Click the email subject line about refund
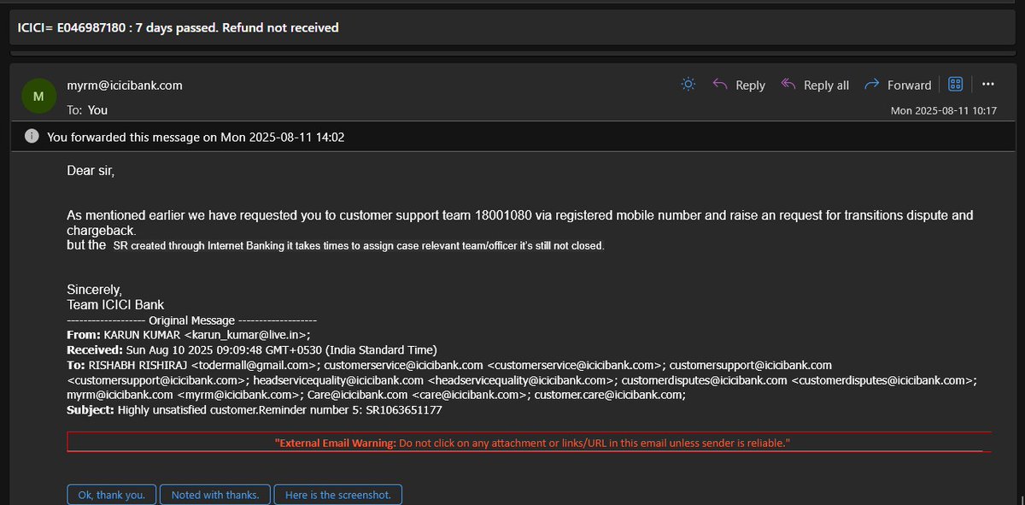The height and width of the screenshot is (505, 1025). (x=179, y=27)
